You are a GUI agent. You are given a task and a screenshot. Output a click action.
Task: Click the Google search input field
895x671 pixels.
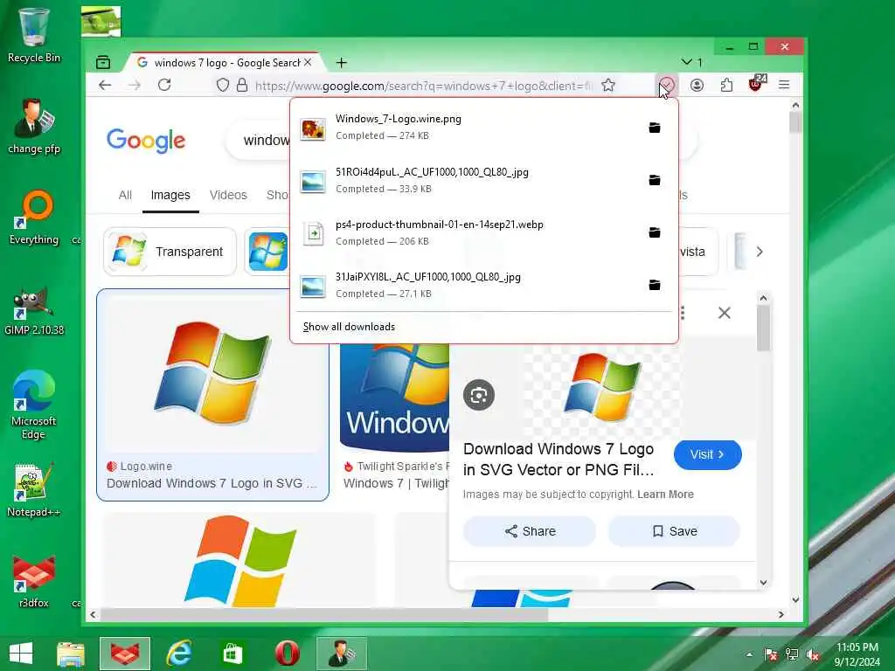click(258, 141)
